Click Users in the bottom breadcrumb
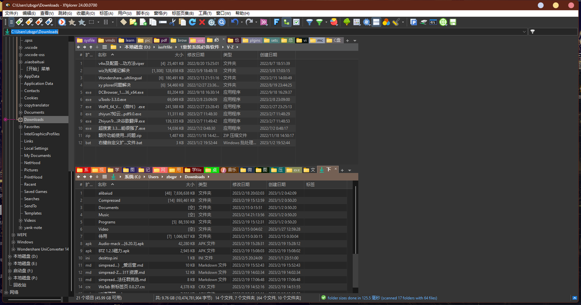This screenshot has height=305, width=581. pos(153,177)
